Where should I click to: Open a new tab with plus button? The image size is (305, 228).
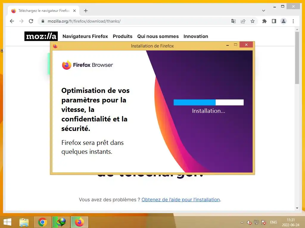(x=85, y=11)
